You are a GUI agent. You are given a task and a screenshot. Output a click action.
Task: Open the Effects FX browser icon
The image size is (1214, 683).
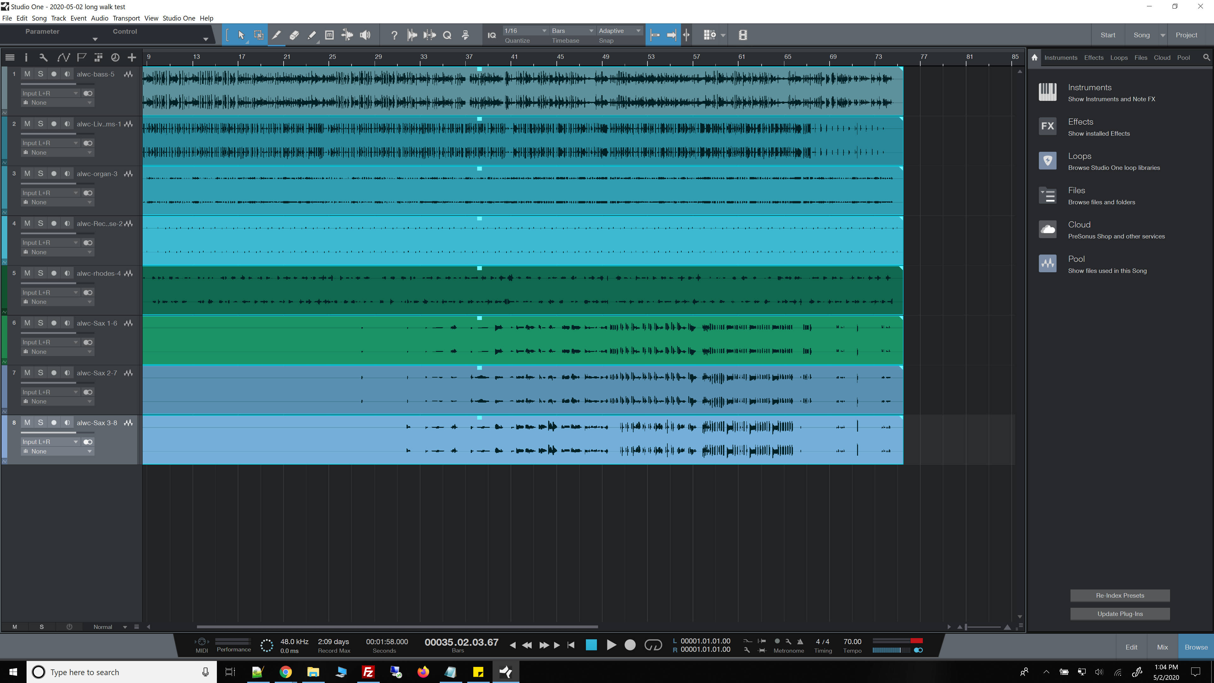coord(1047,126)
